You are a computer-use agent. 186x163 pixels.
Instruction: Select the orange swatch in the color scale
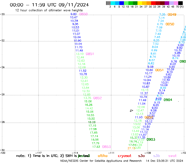coord(149,3)
